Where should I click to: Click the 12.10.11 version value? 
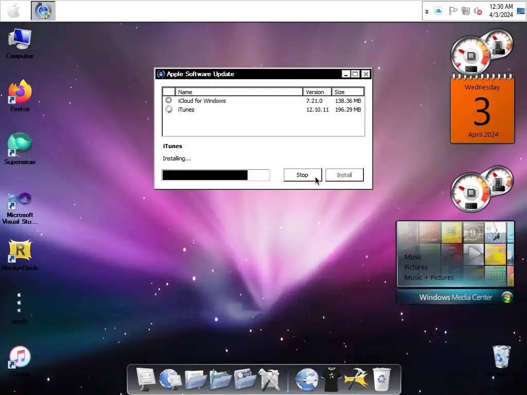click(317, 110)
